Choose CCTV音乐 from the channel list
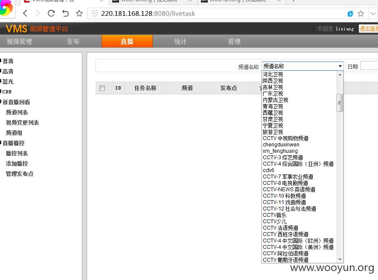 tap(299, 215)
